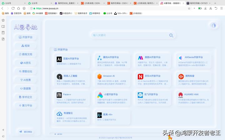Image resolution: width=225 pixels, height=140 pixels.
Task: Click the 医真-AI+ logo icon
Action: pyautogui.click(x=99, y=115)
